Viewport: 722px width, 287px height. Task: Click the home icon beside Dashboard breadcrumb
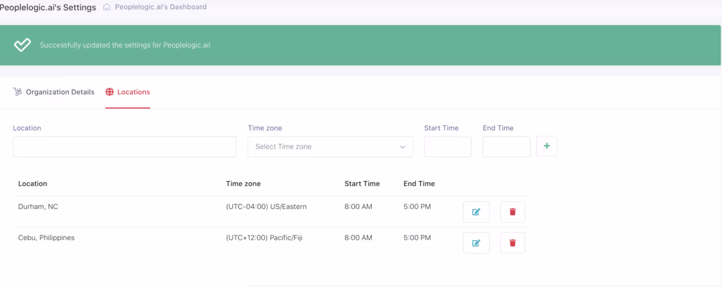(107, 7)
